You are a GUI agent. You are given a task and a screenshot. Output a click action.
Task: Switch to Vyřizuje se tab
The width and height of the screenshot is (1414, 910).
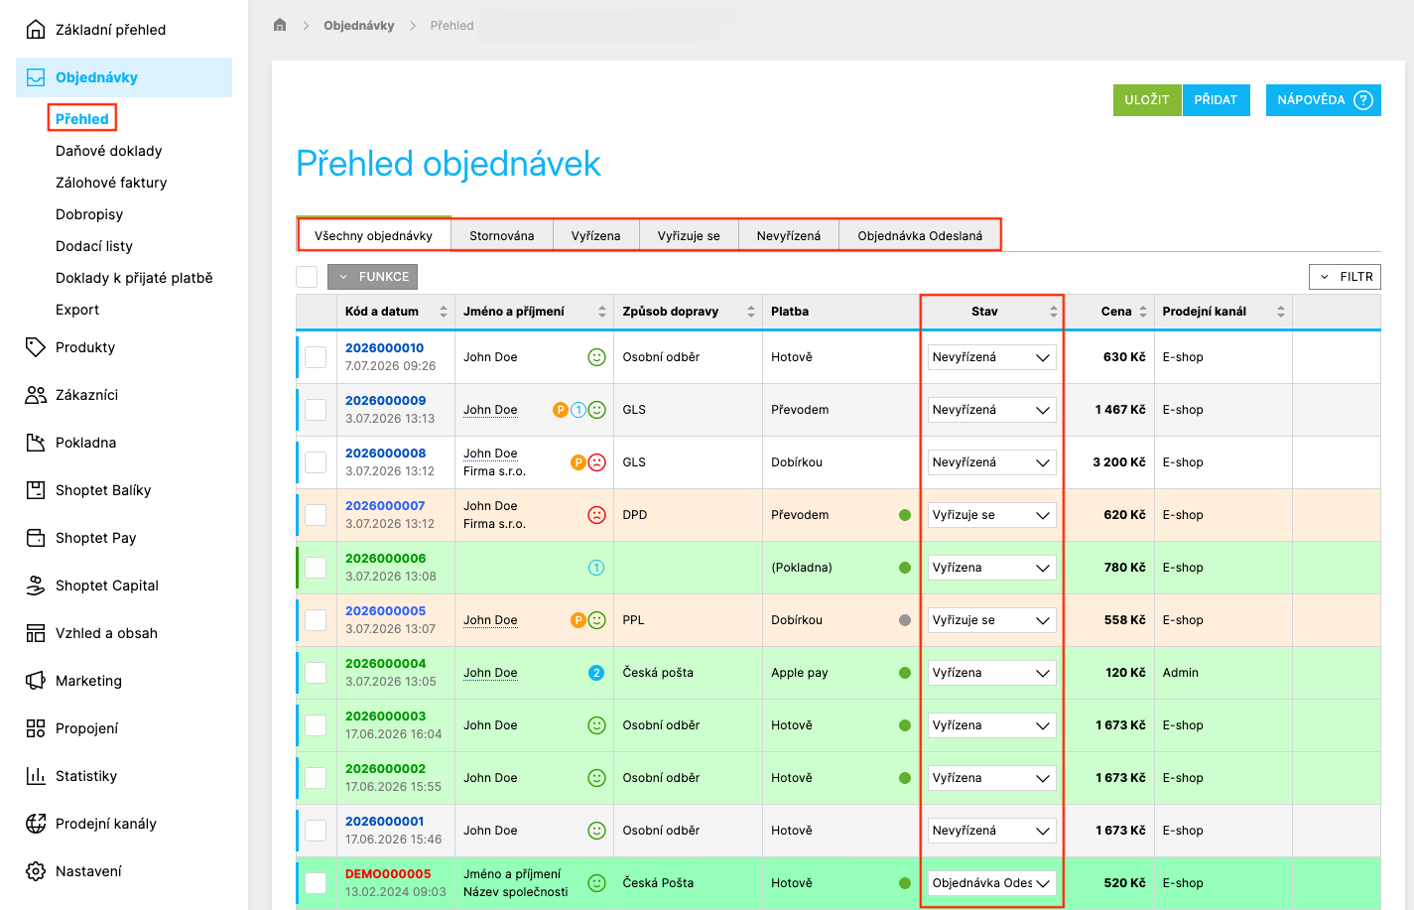pos(689,236)
